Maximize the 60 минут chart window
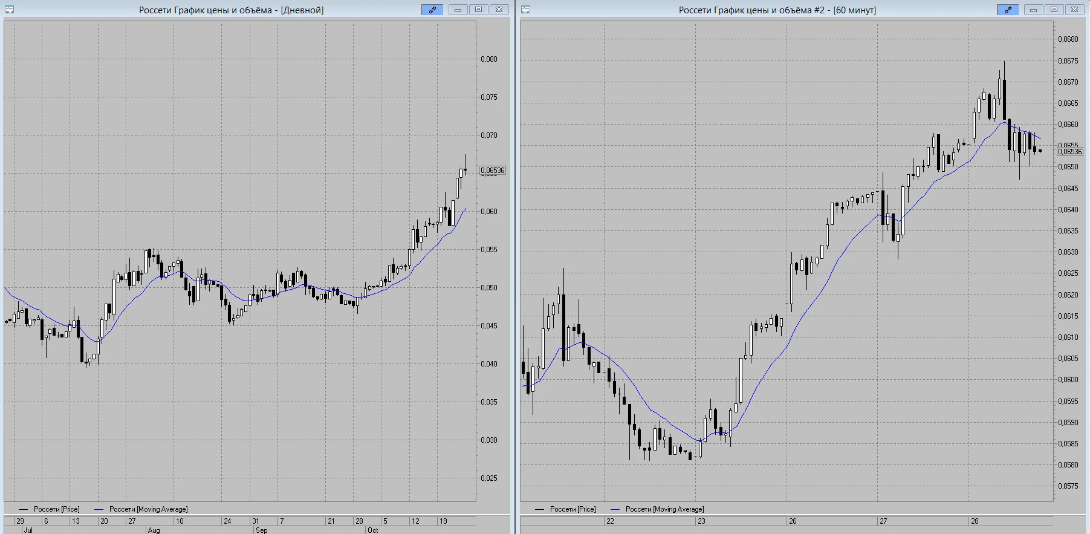Image resolution: width=1090 pixels, height=534 pixels. [x=1054, y=10]
